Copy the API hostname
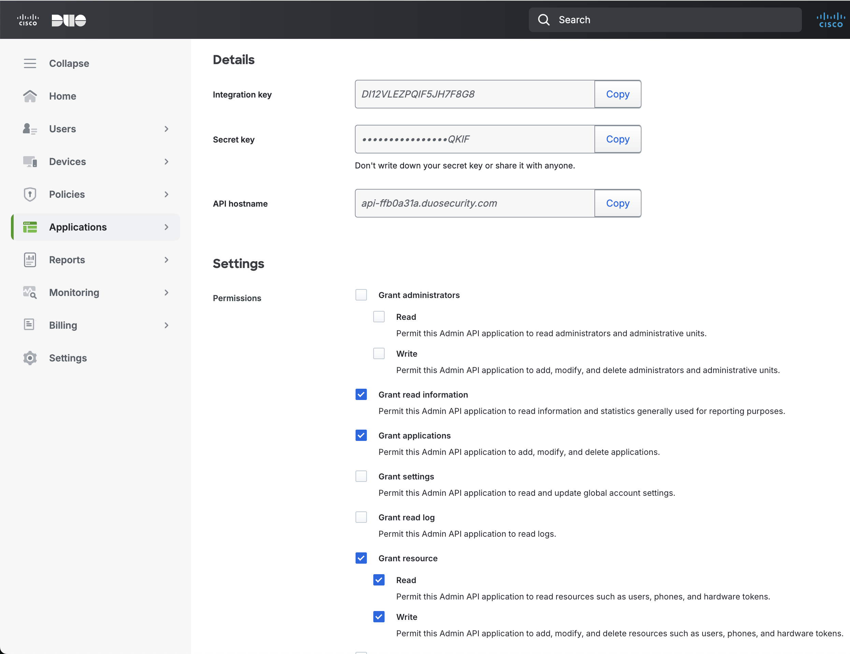 click(617, 203)
